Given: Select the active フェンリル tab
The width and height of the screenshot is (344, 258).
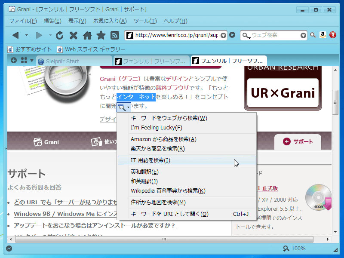Looking at the screenshot, I should click(x=229, y=61).
